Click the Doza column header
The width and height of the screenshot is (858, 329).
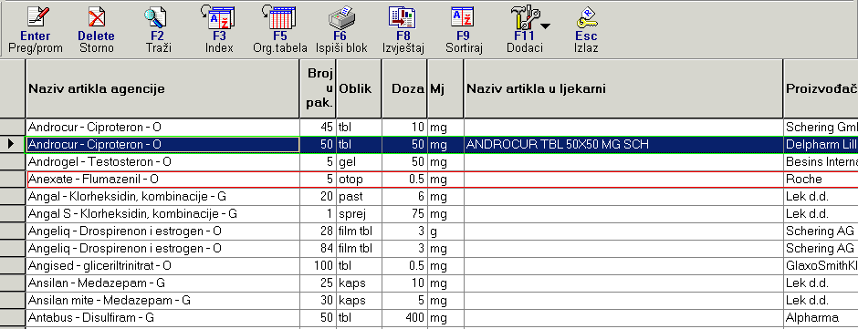(x=404, y=88)
